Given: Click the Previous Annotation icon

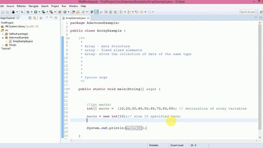Looking at the screenshot, I should click(x=129, y=12).
